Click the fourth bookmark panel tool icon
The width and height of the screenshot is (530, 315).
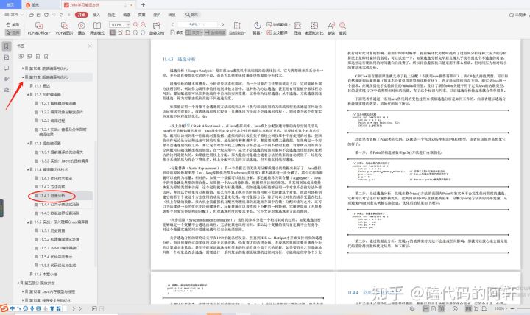click(46, 57)
